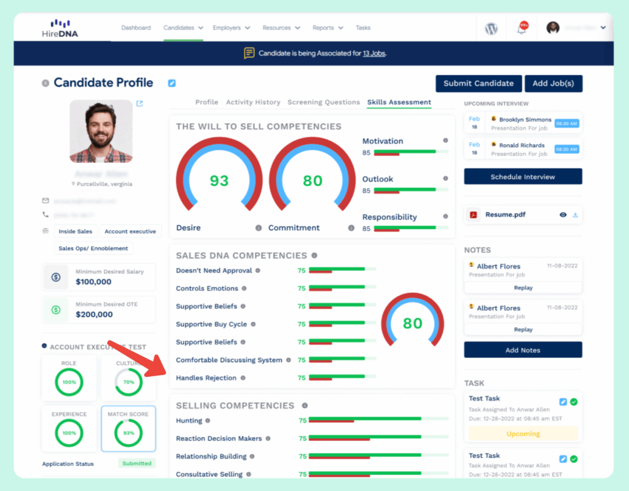
Task: Toggle the second Test Task green checkmark
Action: [574, 459]
